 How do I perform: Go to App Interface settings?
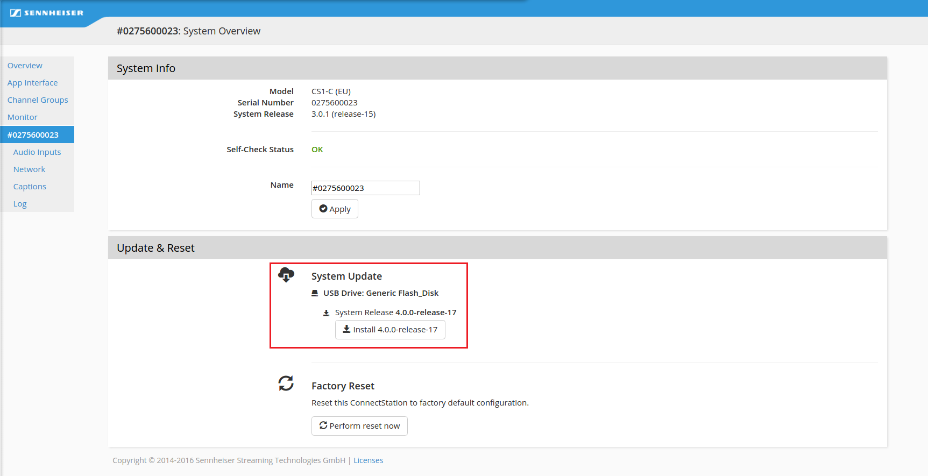[32, 83]
